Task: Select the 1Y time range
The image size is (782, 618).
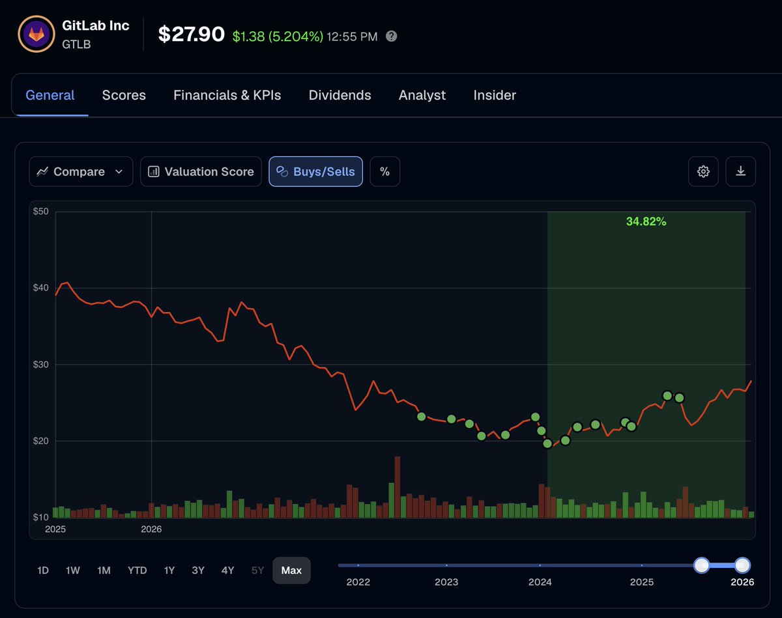Action: tap(169, 570)
